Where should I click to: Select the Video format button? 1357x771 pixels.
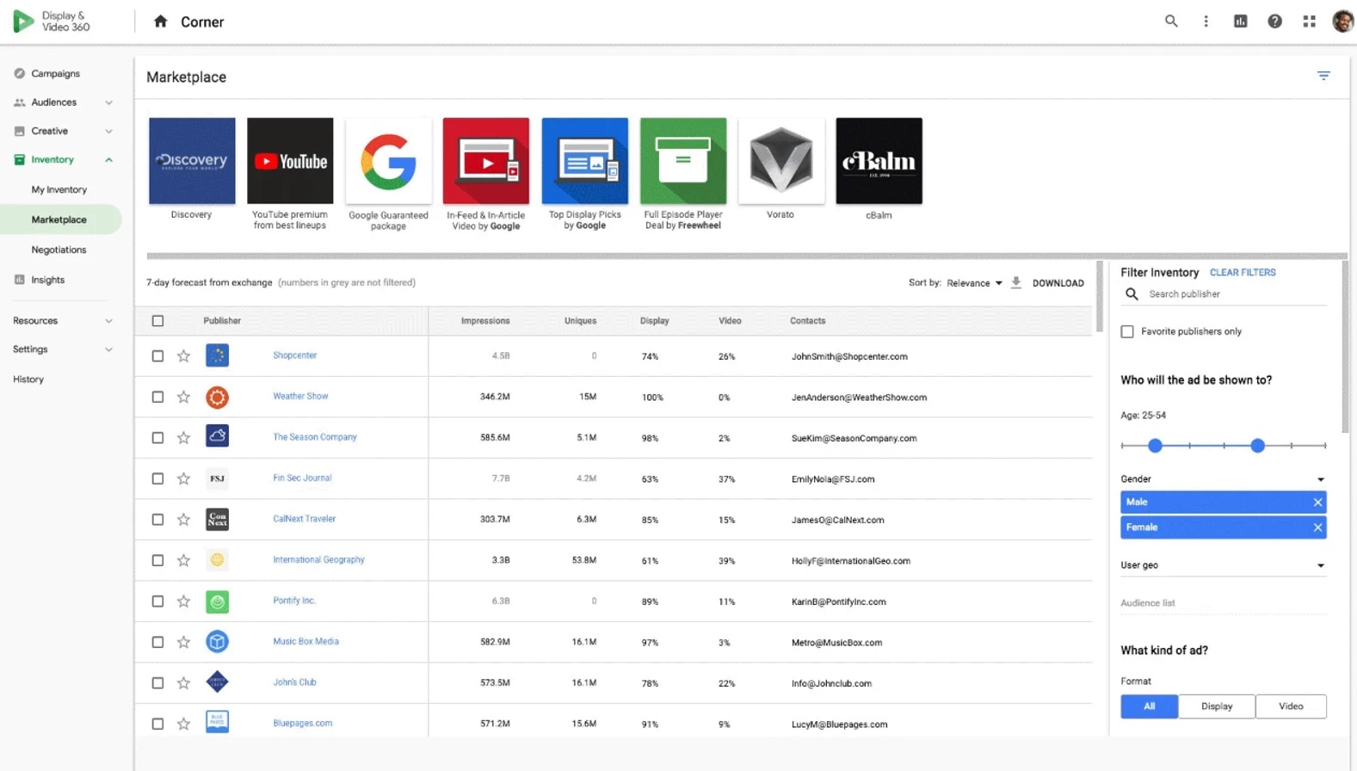(x=1291, y=706)
